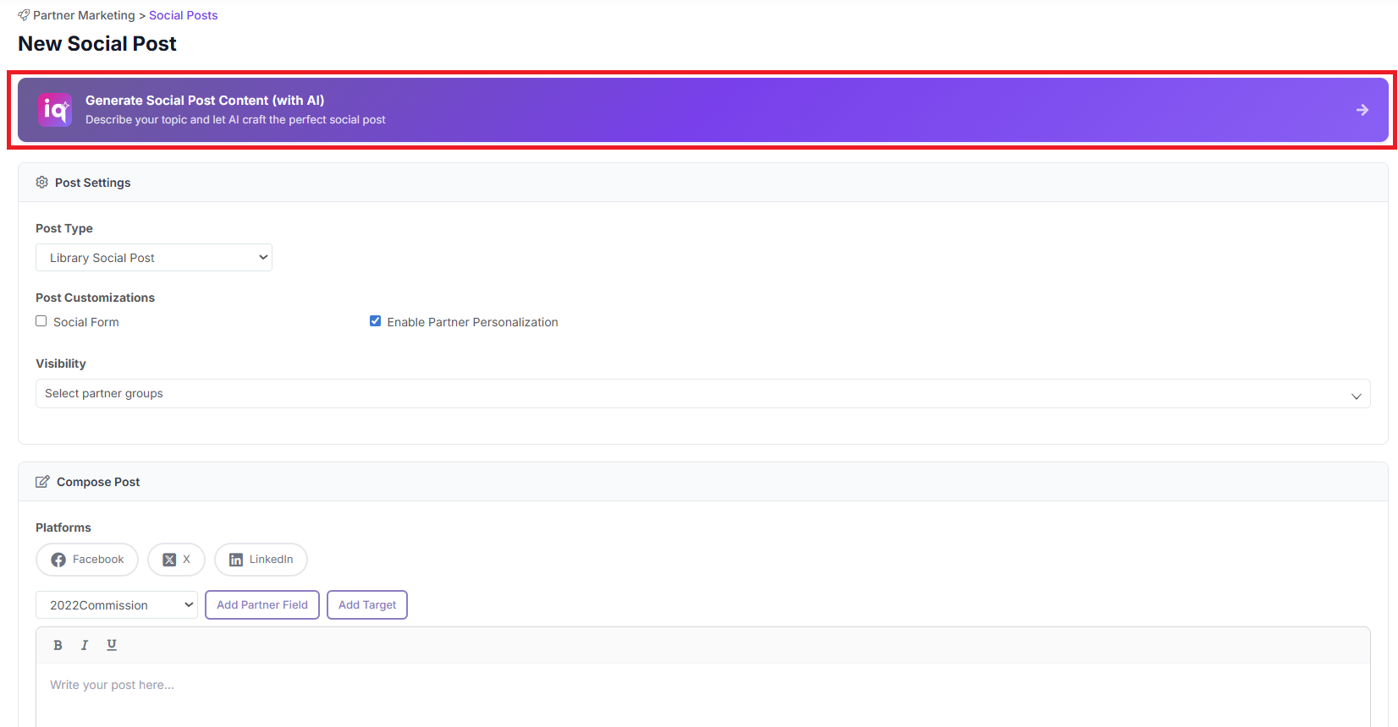Image resolution: width=1398 pixels, height=727 pixels.
Task: Apply bold formatting in the editor
Action: click(58, 645)
